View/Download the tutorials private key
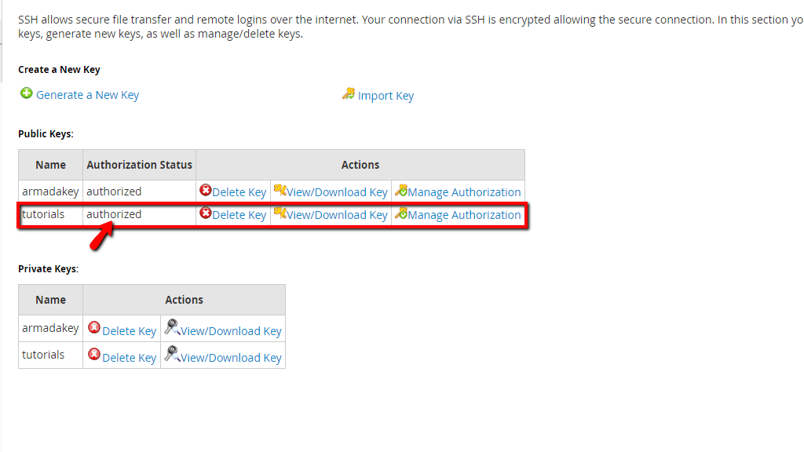804x452 pixels. tap(229, 356)
